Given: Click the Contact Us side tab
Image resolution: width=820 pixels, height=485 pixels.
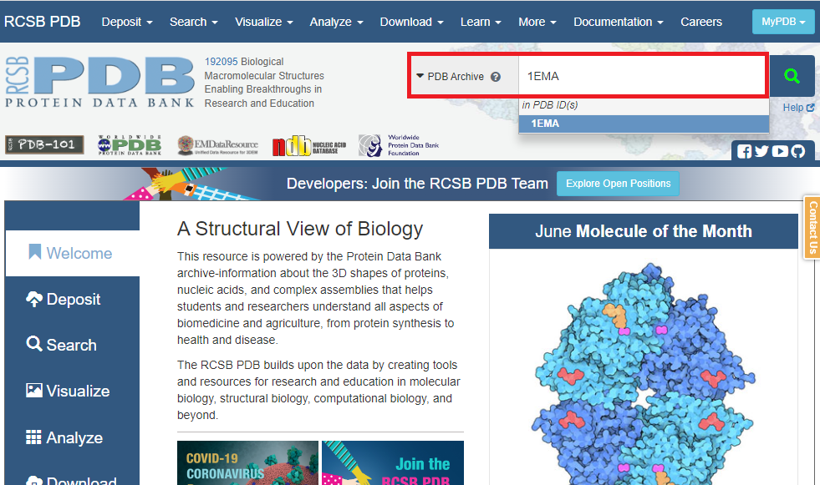Looking at the screenshot, I should point(812,228).
